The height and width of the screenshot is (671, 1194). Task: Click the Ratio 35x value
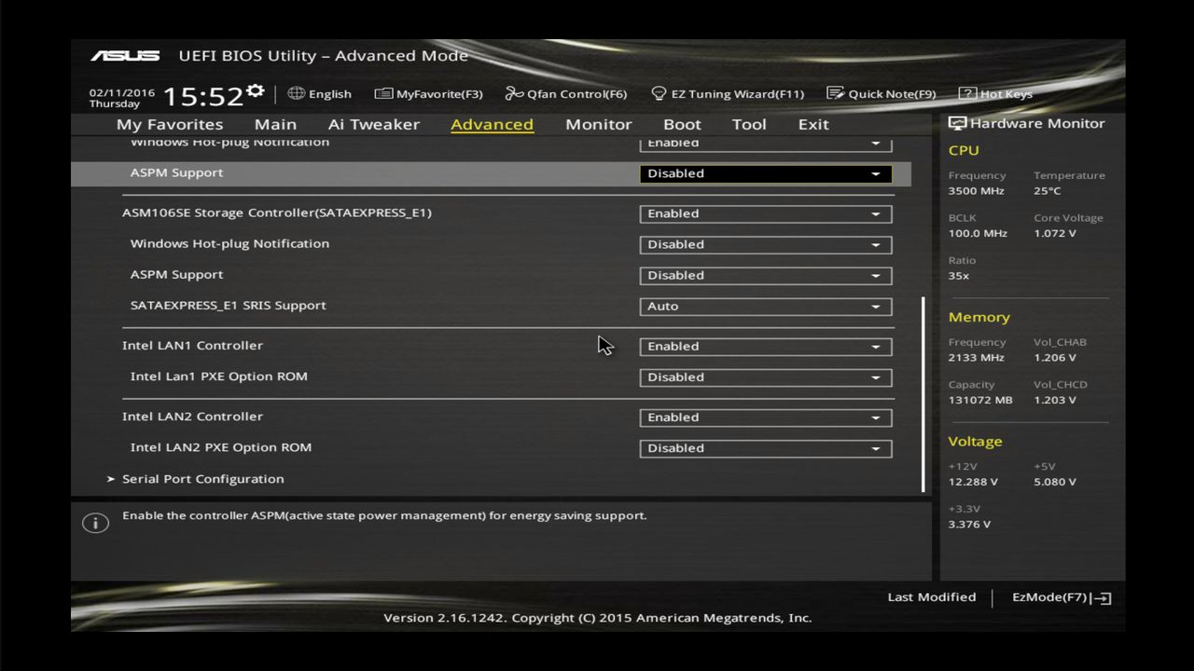pyautogui.click(x=959, y=276)
